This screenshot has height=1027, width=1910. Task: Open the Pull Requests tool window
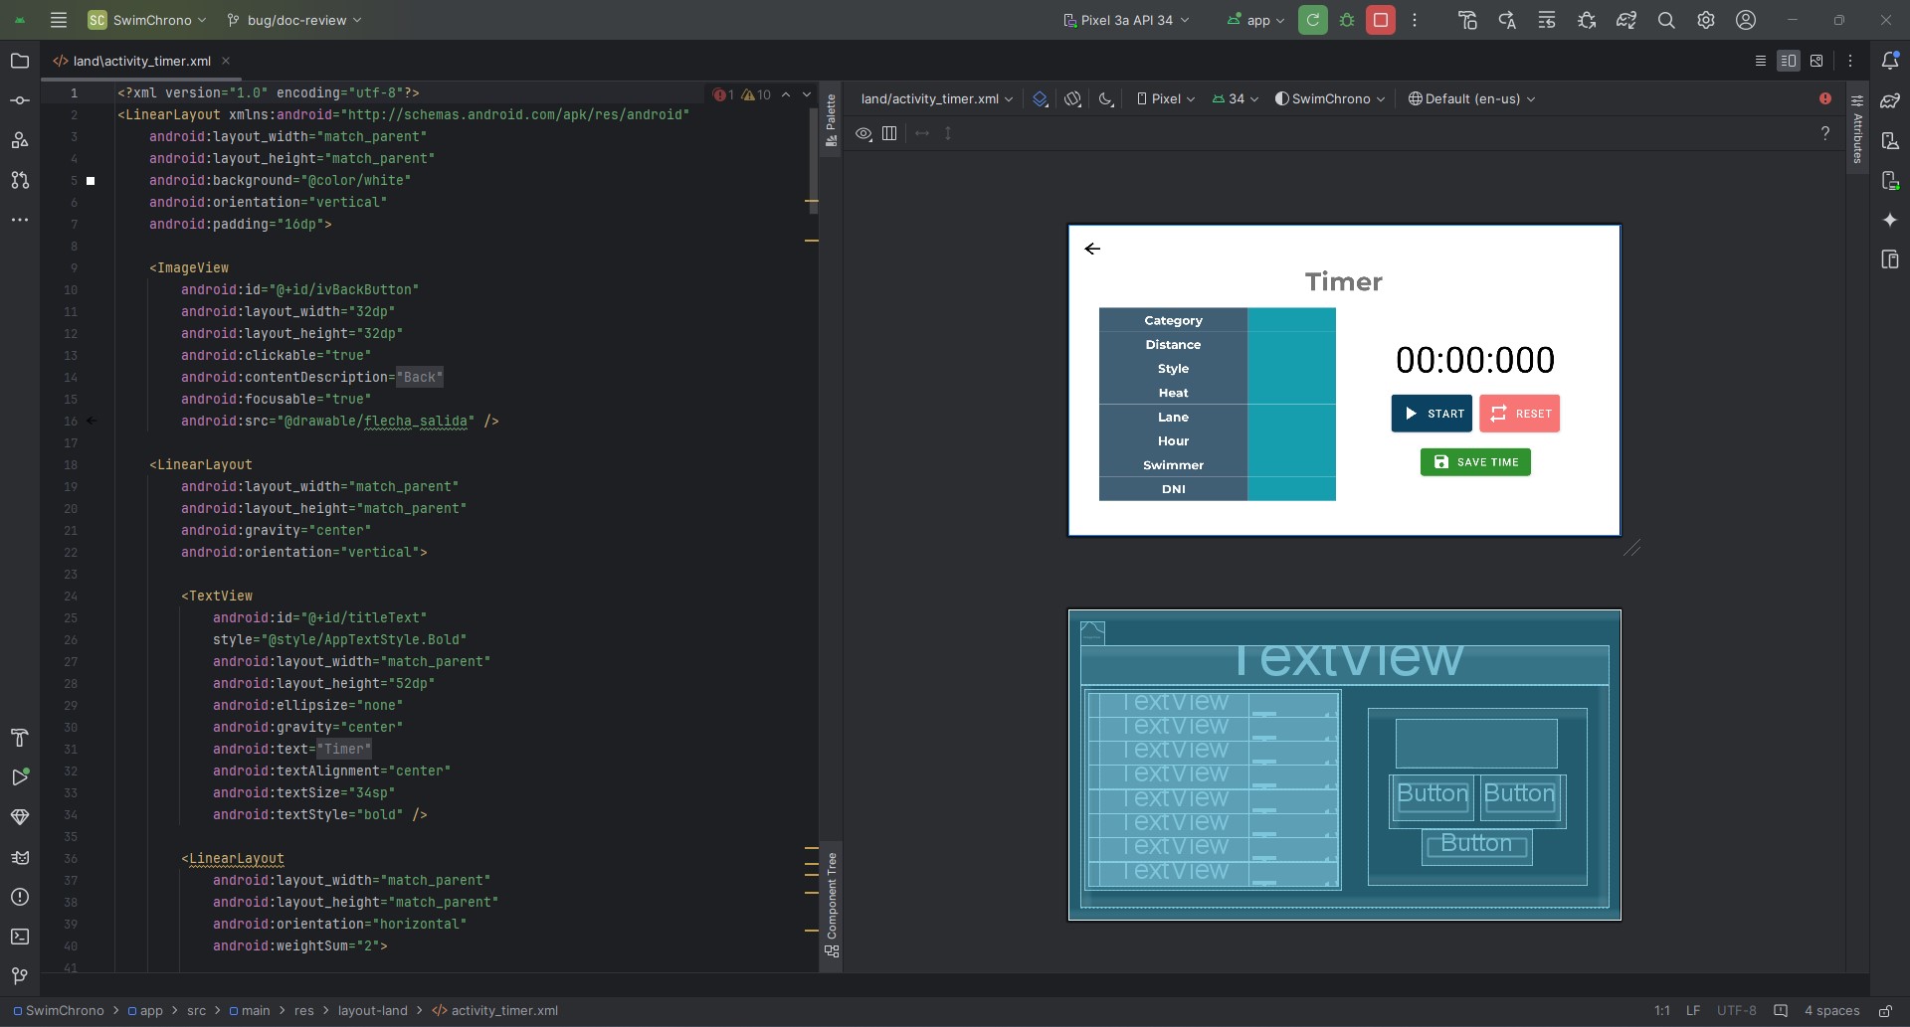[x=20, y=180]
